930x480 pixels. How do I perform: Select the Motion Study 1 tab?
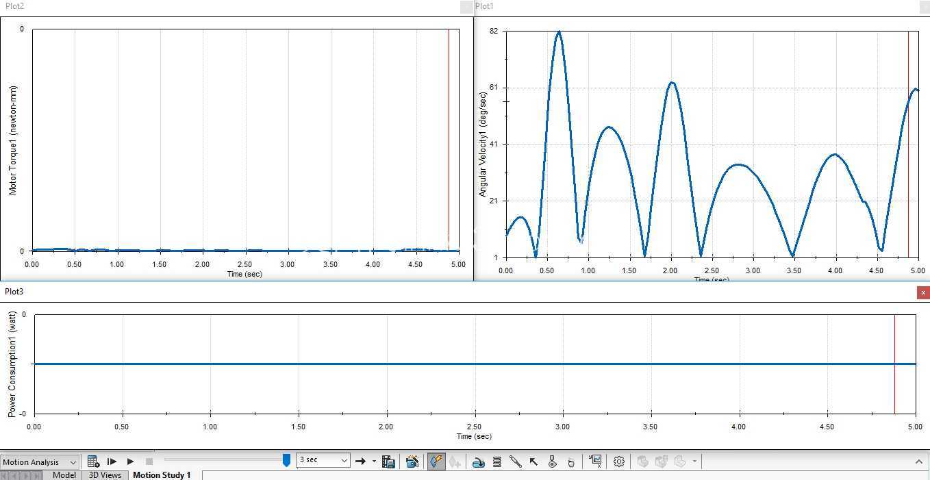coord(162,475)
